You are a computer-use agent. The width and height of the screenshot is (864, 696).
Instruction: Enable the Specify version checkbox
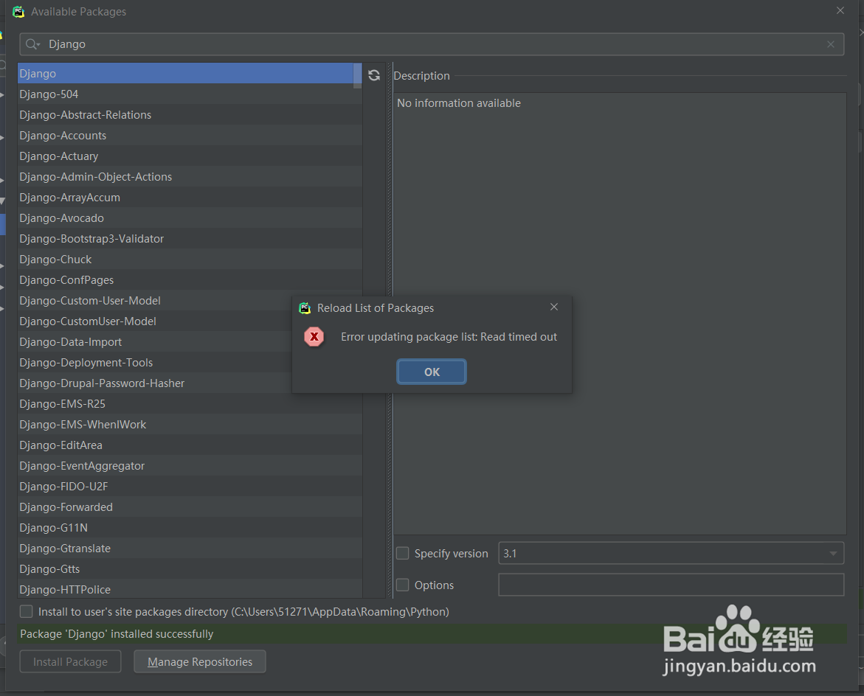tap(403, 553)
